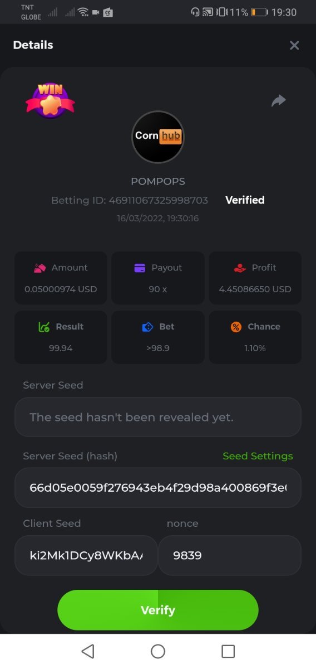Tap the Amount stat icon

point(39,268)
